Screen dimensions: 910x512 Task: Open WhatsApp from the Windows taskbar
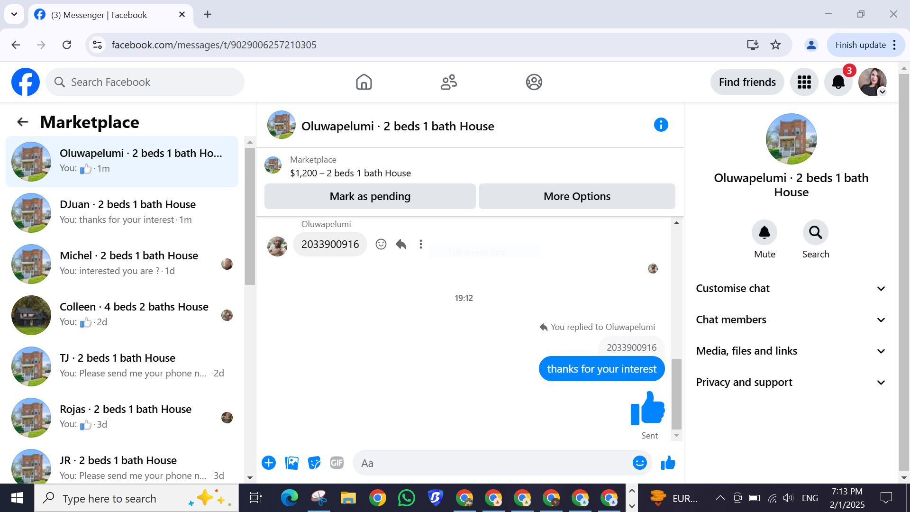click(x=406, y=498)
